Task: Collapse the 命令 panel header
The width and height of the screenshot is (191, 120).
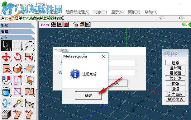Action: [x=17, y=37]
